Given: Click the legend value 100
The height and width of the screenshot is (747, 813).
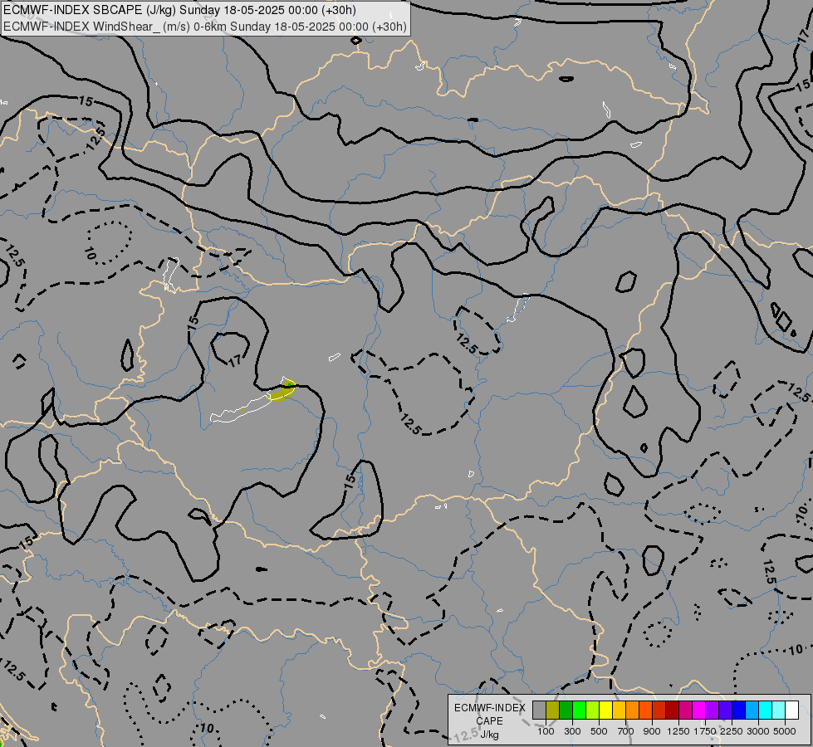Looking at the screenshot, I should tap(546, 731).
